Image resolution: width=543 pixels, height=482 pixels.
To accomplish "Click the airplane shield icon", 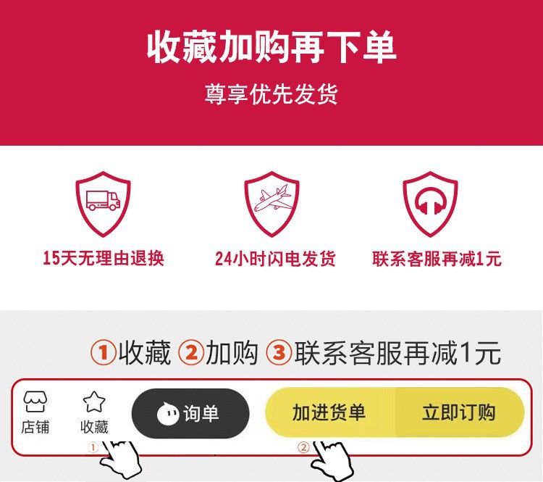I will 271,204.
